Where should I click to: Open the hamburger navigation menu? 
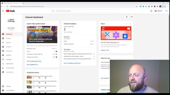3,11
